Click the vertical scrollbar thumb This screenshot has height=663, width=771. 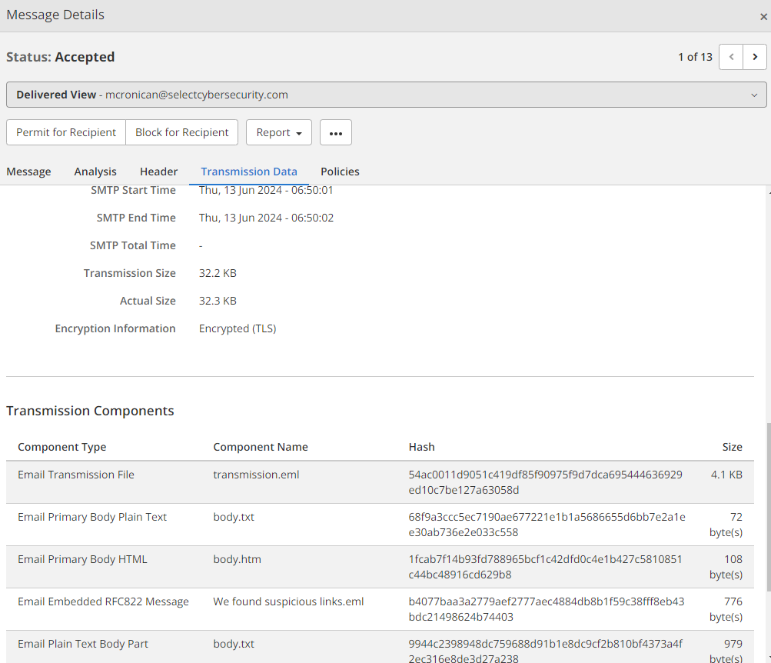click(768, 507)
